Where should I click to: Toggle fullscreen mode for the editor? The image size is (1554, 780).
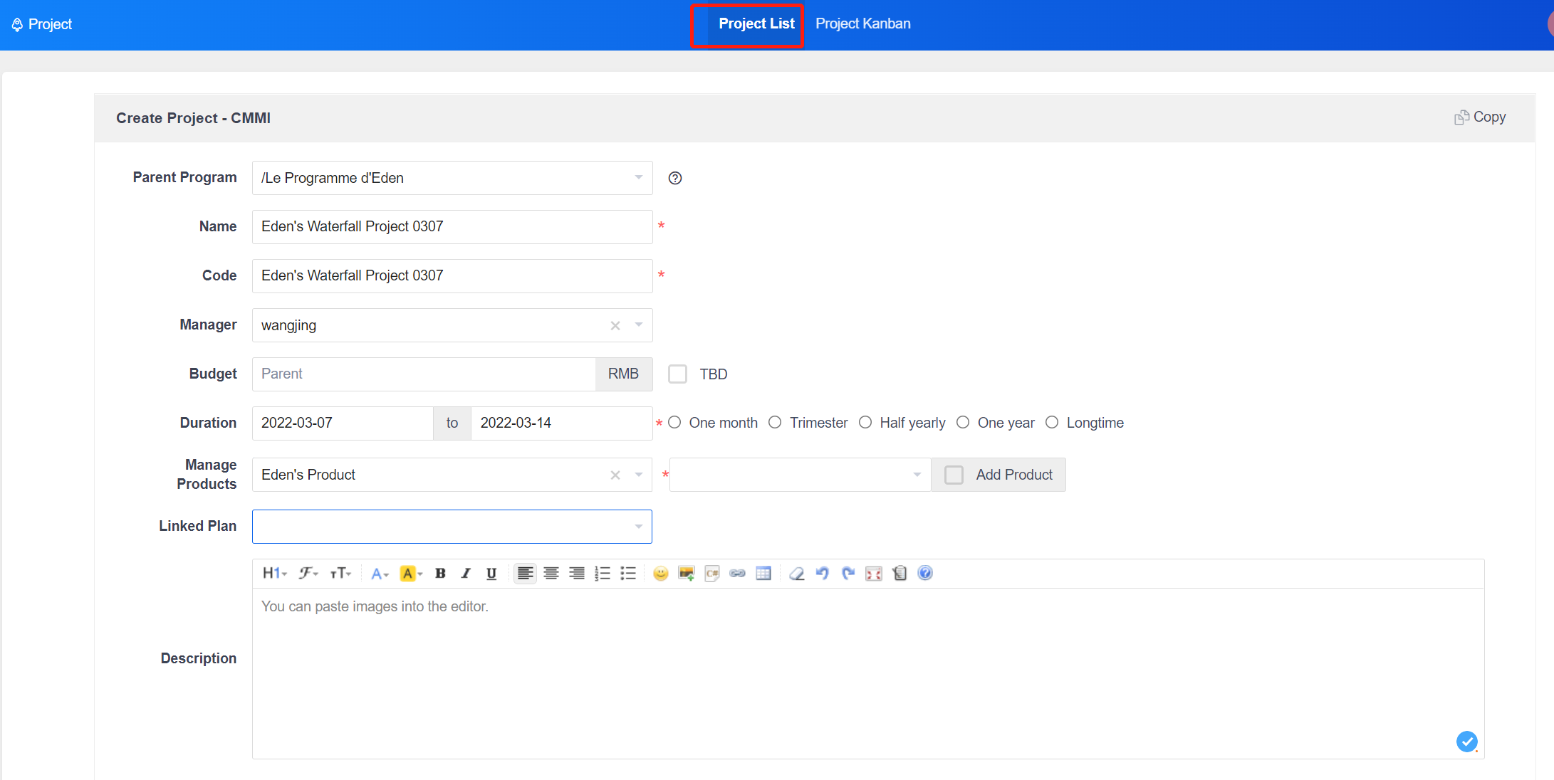tap(873, 574)
